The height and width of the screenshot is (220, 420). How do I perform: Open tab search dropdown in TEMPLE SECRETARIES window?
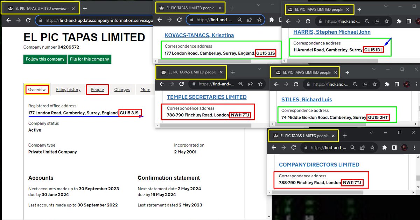(260, 69)
